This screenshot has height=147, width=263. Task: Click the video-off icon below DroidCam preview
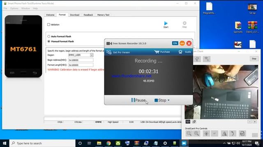[188, 122]
